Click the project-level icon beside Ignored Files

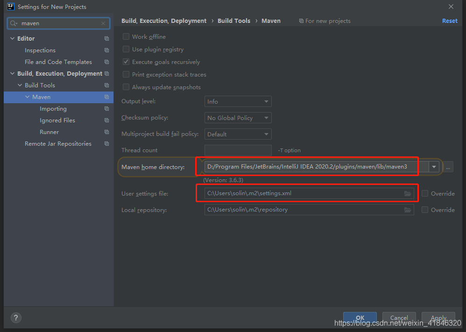click(106, 120)
